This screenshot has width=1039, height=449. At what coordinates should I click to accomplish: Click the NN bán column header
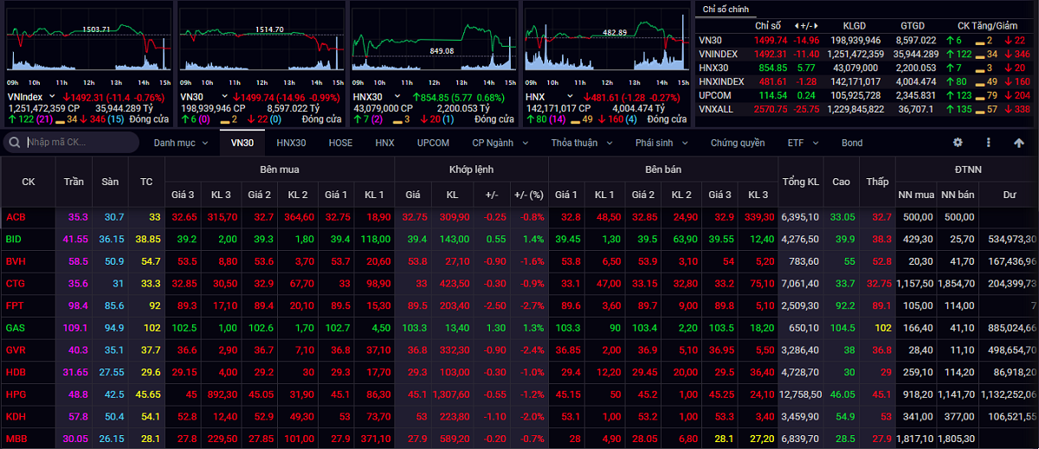click(958, 196)
